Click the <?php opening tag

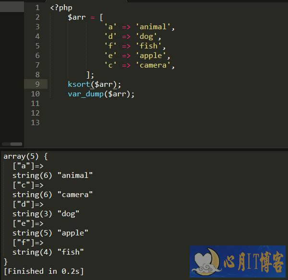pos(61,8)
